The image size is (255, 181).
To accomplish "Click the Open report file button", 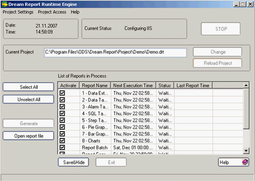I will [x=28, y=136].
